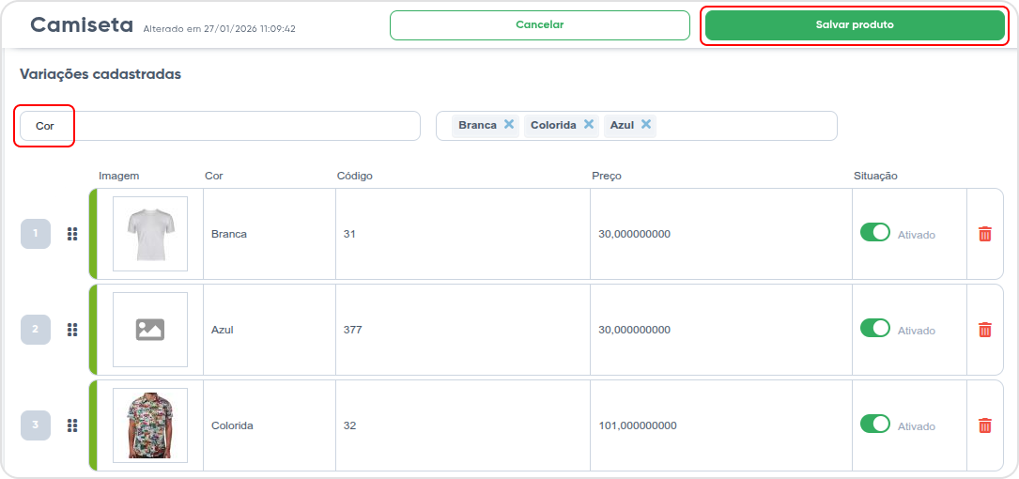Click the trash icon on the Azul row
Image resolution: width=1019 pixels, height=479 pixels.
[x=984, y=330]
